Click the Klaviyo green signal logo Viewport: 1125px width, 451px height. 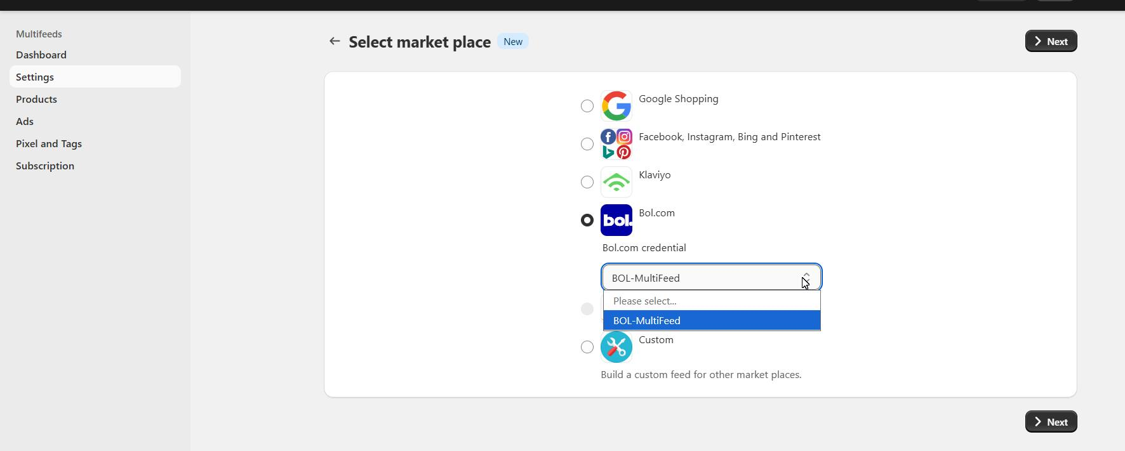[x=616, y=182]
